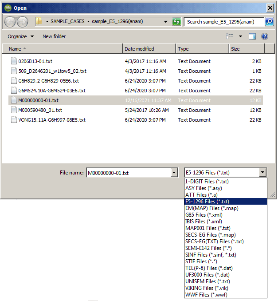
Task: Click the search magnifier icon
Action: [269, 22]
